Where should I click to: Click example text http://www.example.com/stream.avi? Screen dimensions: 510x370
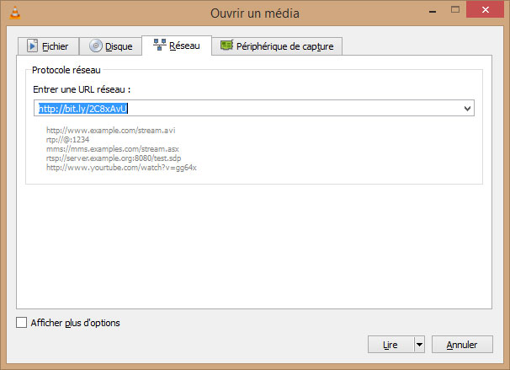click(x=110, y=131)
